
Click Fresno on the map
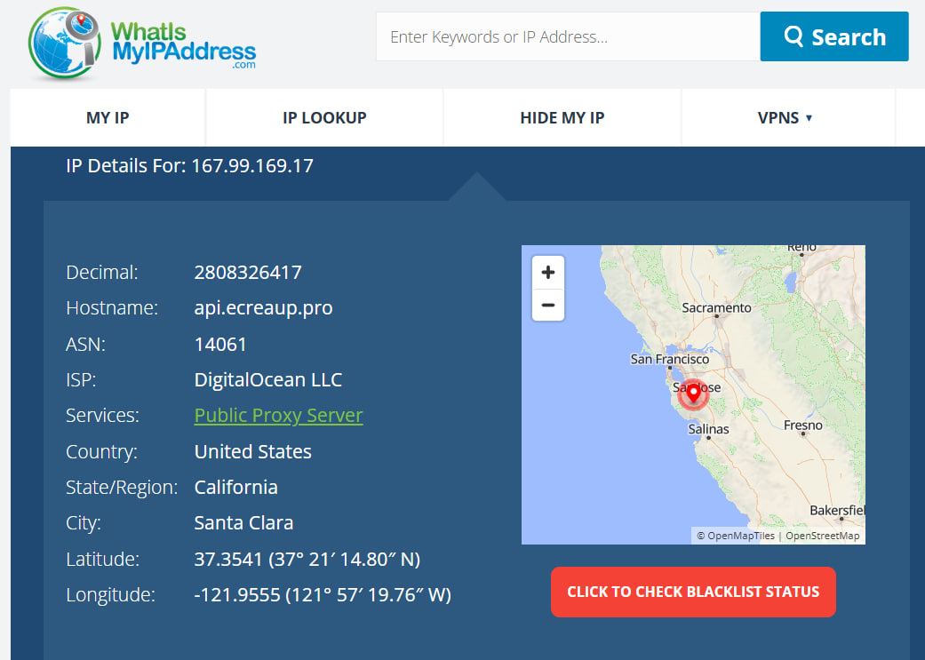click(x=802, y=425)
